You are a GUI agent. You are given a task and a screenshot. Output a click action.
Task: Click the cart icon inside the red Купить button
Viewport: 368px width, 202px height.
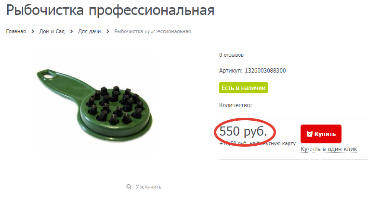(x=309, y=134)
